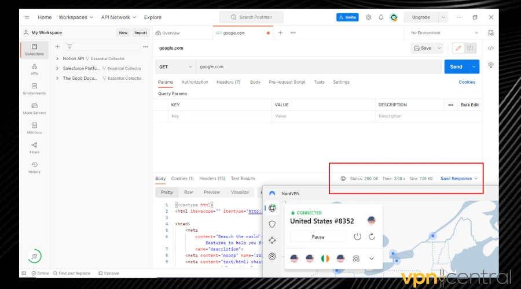Click the Send button
Viewport: 521px width, 289px height.
coord(456,66)
